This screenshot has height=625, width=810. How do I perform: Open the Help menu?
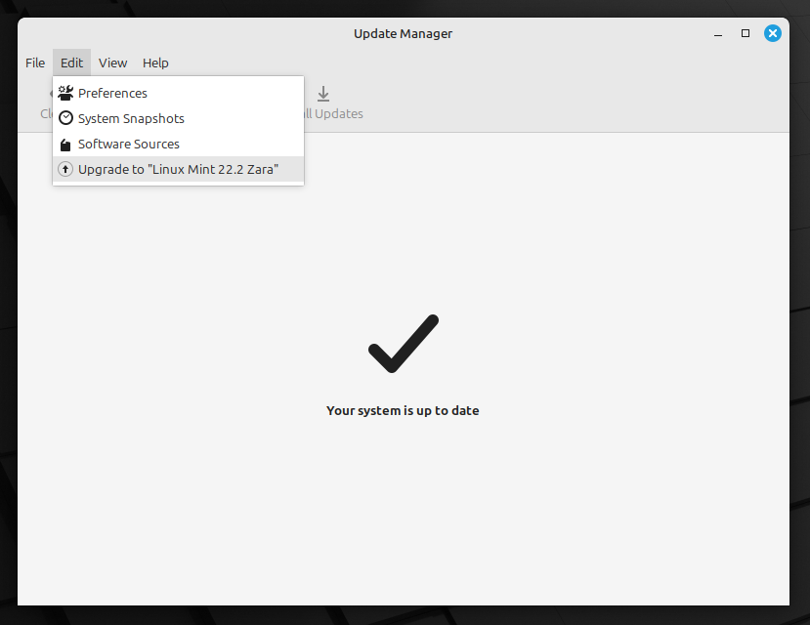[155, 62]
